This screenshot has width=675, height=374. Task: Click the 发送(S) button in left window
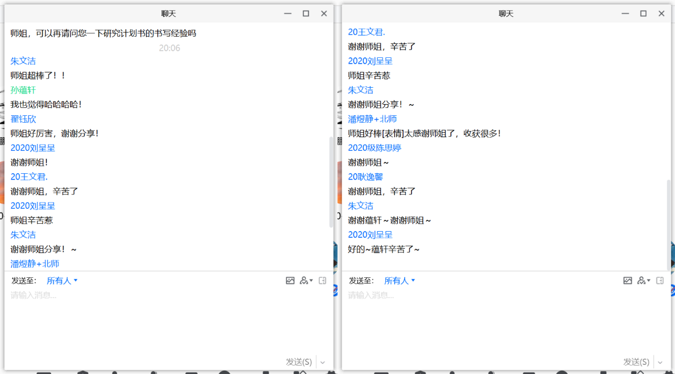(x=299, y=362)
